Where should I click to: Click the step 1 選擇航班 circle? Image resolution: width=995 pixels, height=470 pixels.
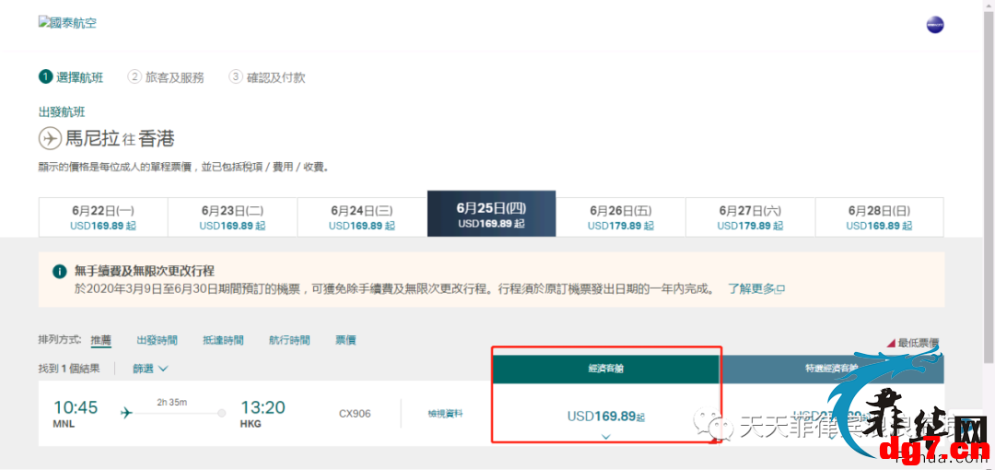[45, 76]
